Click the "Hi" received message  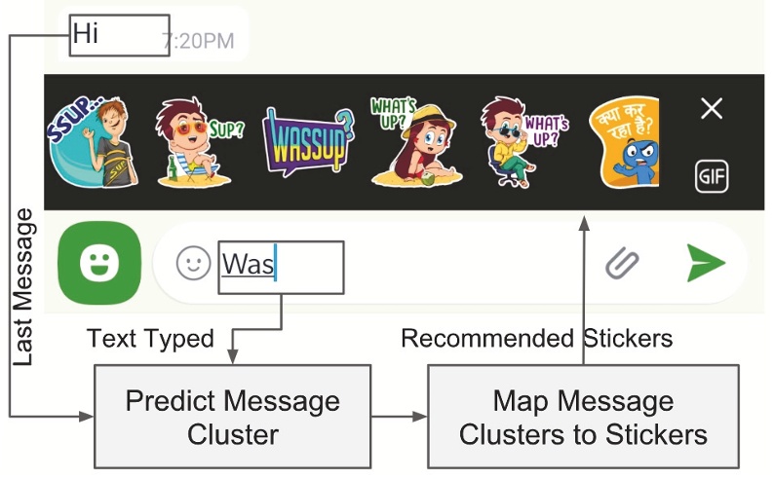[x=87, y=34]
